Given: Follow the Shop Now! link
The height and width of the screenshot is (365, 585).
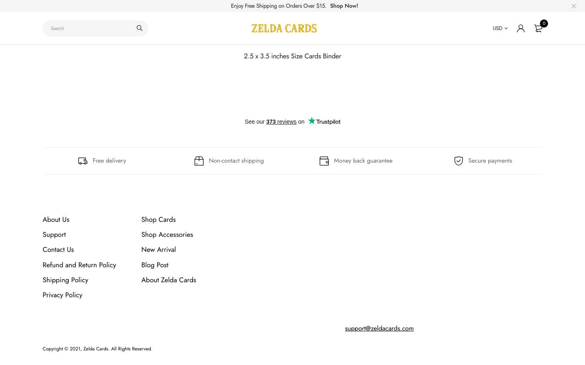Looking at the screenshot, I should click(344, 6).
